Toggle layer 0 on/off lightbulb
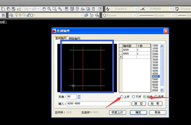 point(16,15)
